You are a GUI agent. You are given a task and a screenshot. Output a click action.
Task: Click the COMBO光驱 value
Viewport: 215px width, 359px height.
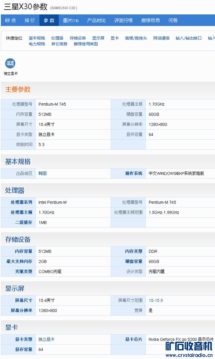click(x=50, y=272)
